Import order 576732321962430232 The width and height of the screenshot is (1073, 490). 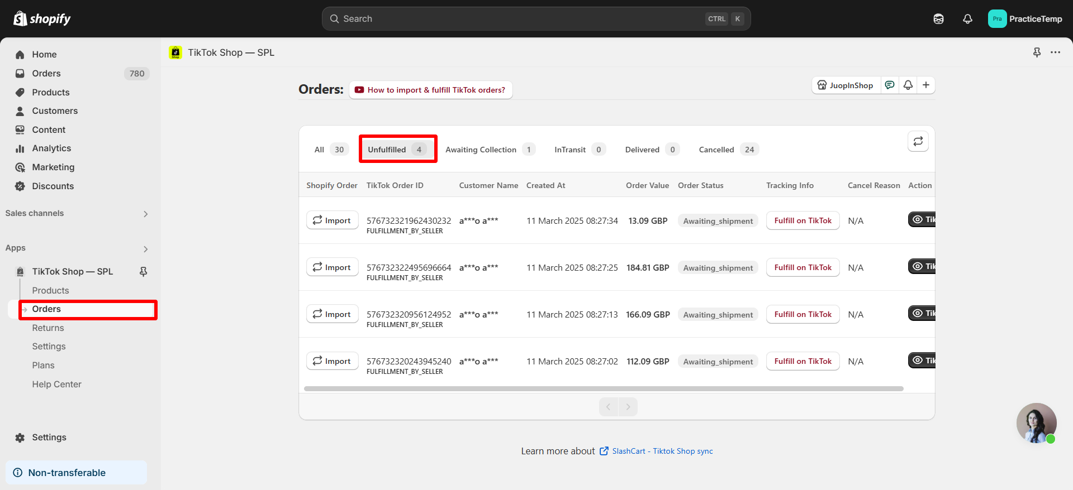332,220
